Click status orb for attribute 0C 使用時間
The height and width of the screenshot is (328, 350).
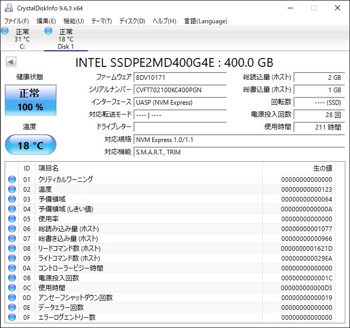tap(12, 288)
